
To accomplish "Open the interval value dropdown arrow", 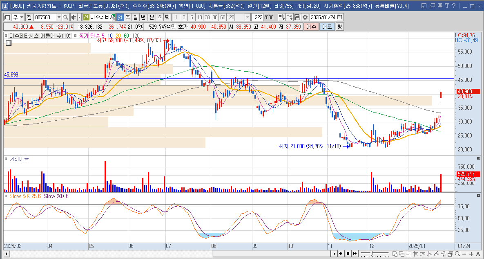I will 248,17.
